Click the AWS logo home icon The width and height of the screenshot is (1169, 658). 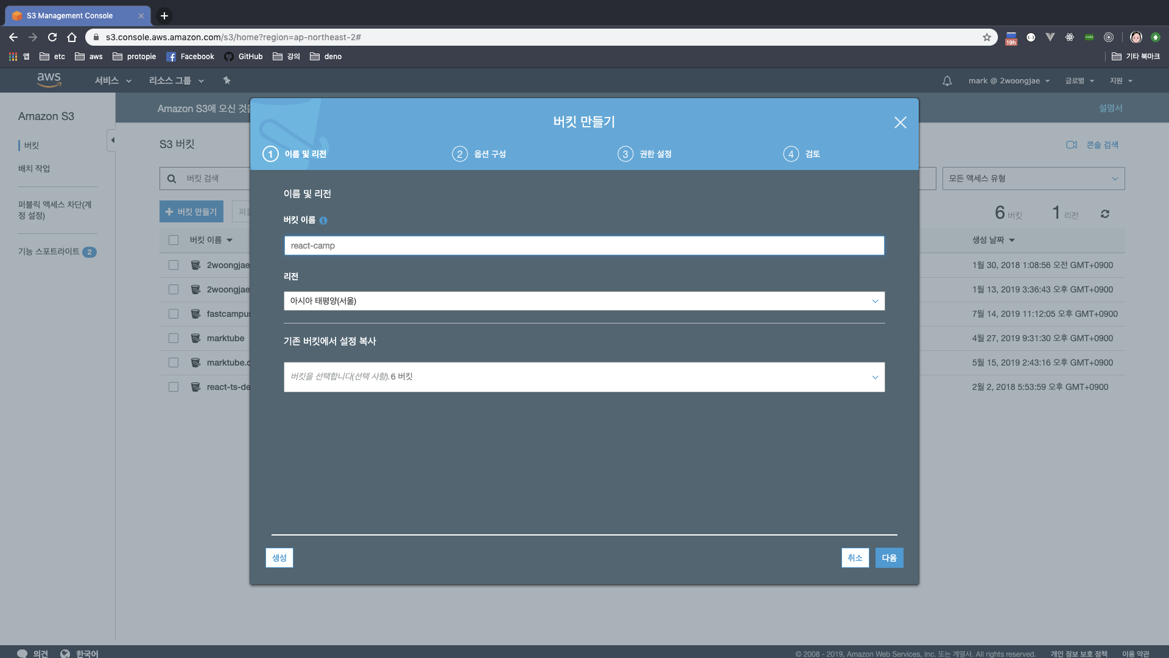[49, 80]
